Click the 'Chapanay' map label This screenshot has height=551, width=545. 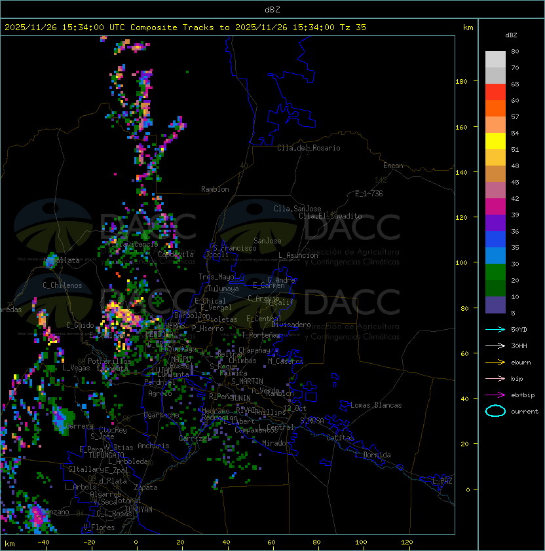click(254, 350)
